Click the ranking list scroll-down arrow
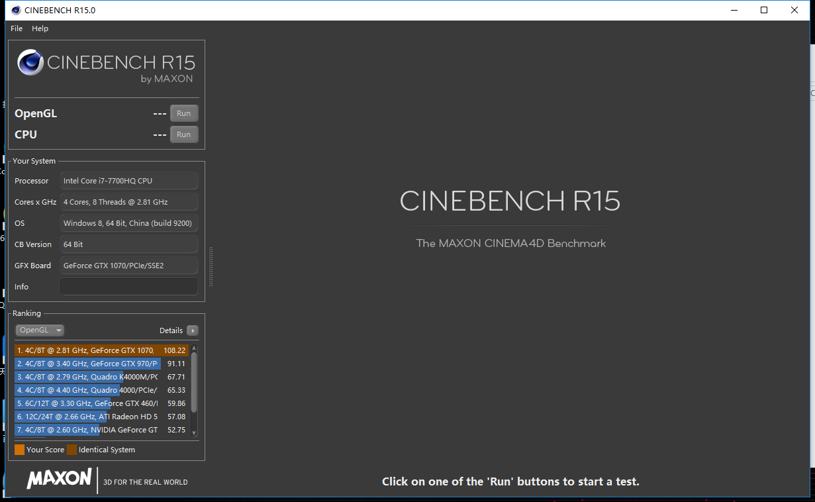This screenshot has height=502, width=815. (x=194, y=433)
